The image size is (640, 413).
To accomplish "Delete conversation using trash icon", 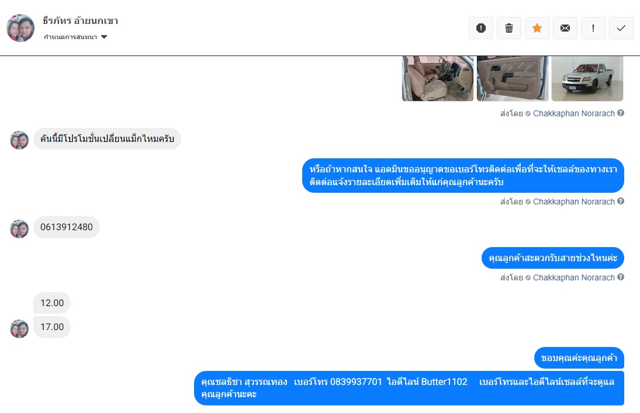I will click(x=509, y=28).
